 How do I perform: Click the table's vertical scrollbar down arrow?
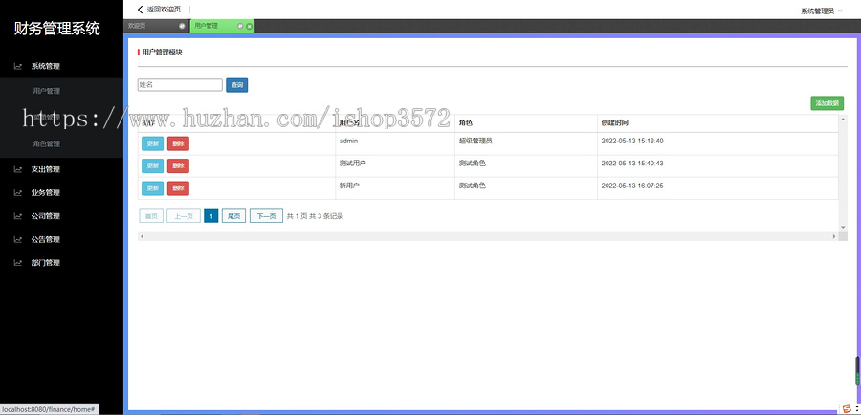click(843, 227)
